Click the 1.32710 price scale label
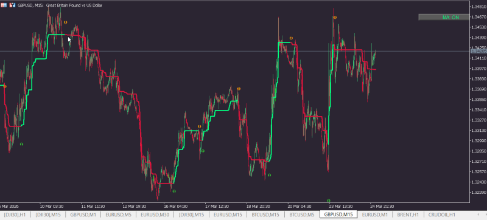This screenshot has width=487, height=220. click(478, 161)
